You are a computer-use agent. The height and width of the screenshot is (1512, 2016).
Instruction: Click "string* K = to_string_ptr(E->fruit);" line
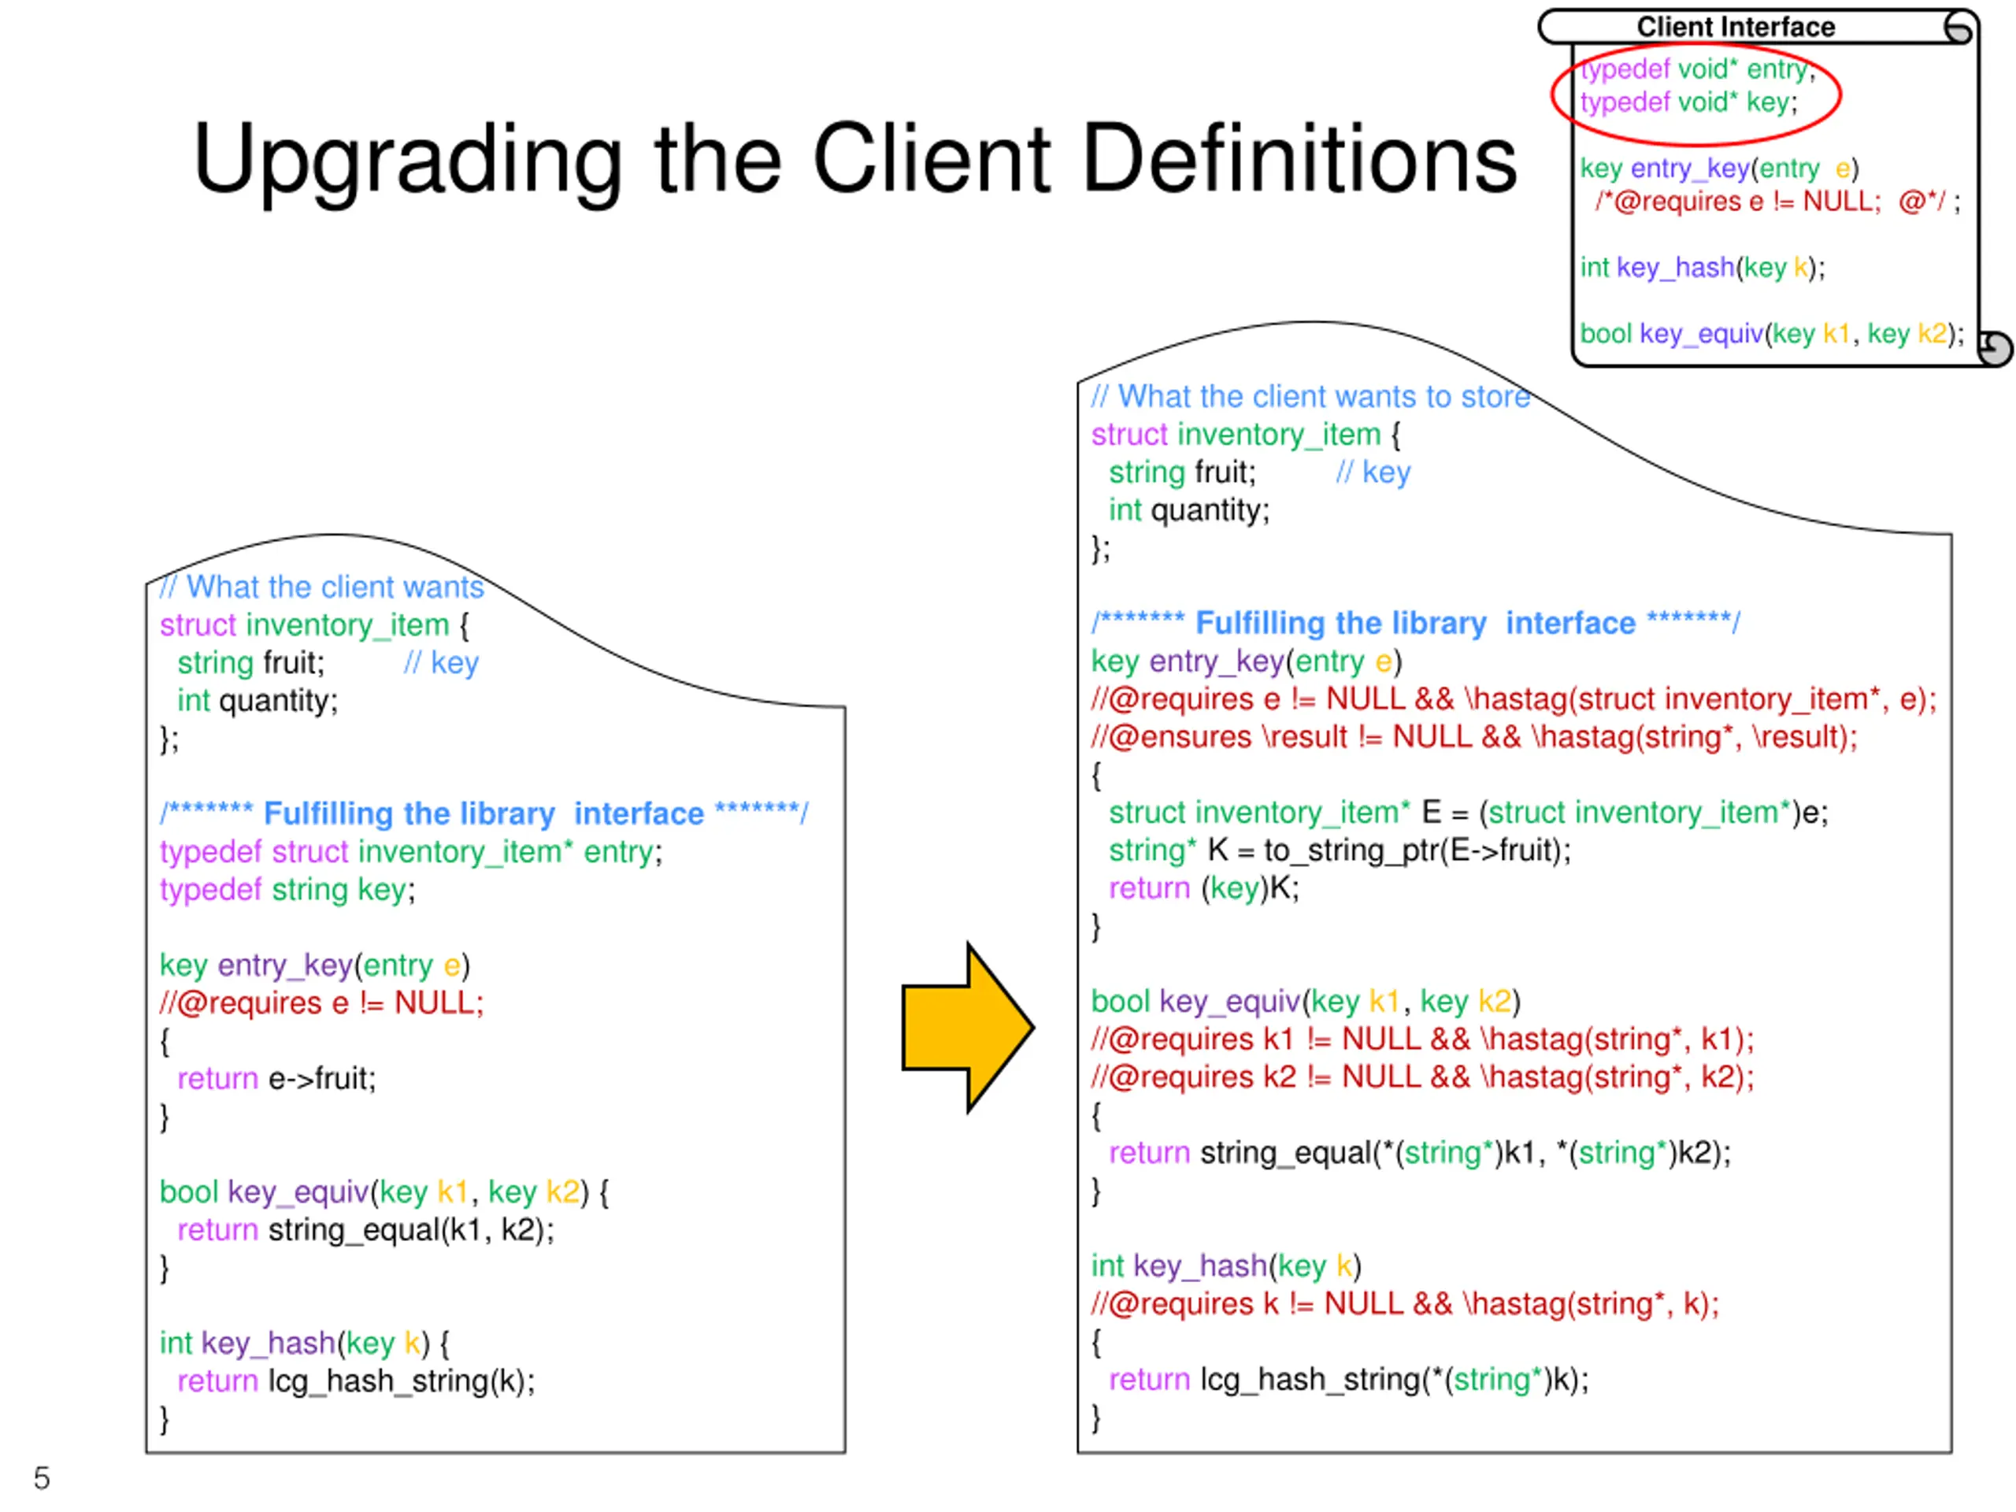click(x=1340, y=850)
